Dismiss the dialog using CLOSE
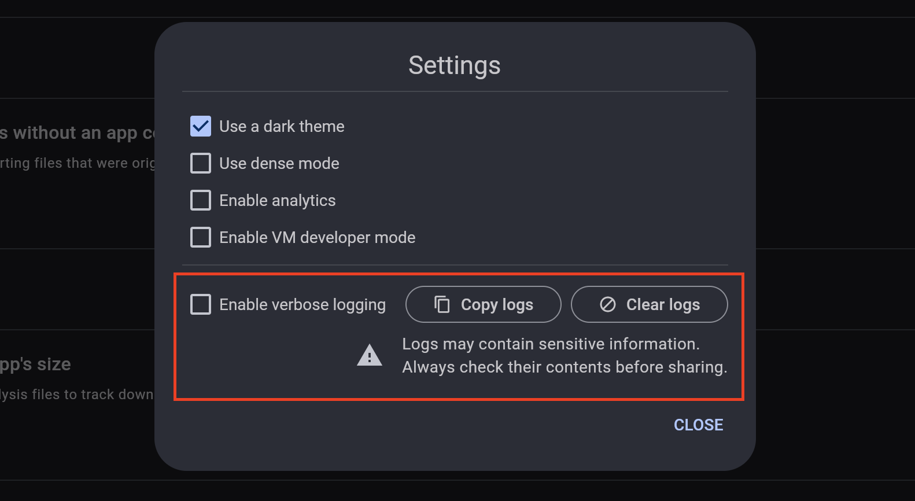This screenshot has height=501, width=915. [x=698, y=425]
